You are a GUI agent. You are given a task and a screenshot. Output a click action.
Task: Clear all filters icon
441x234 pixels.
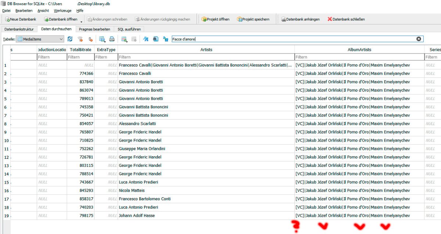[x=80, y=39]
